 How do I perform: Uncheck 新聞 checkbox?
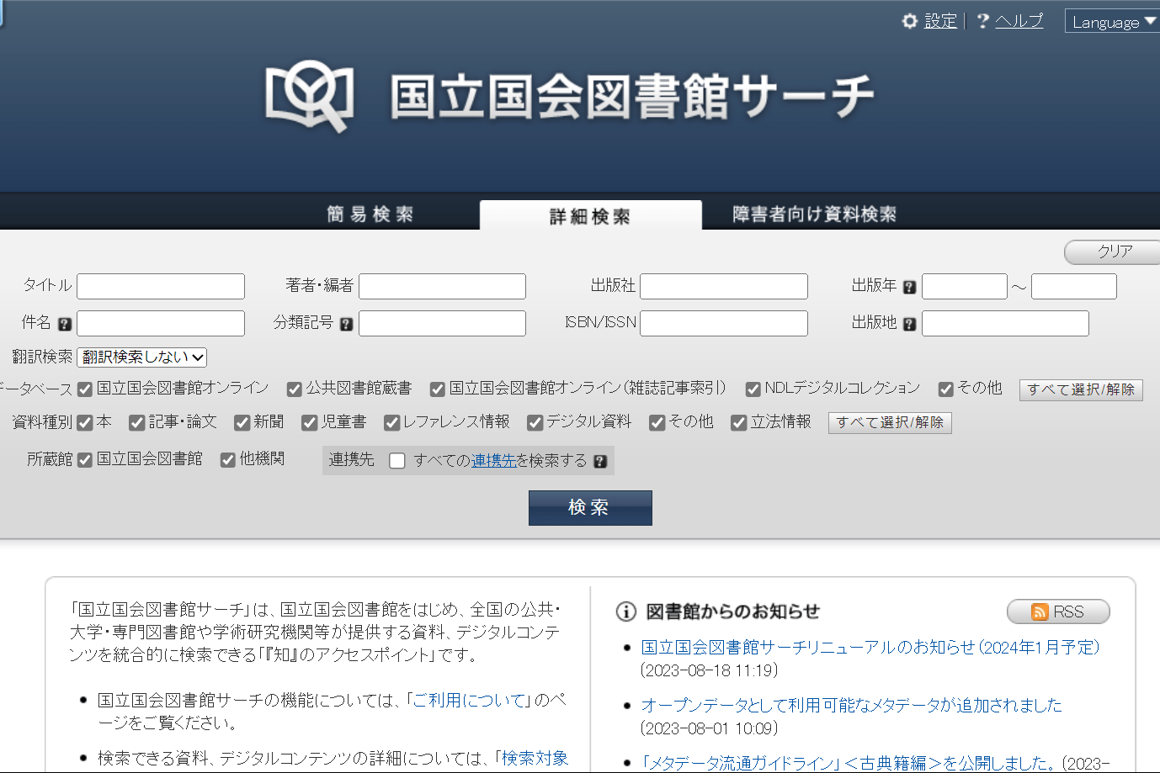242,423
